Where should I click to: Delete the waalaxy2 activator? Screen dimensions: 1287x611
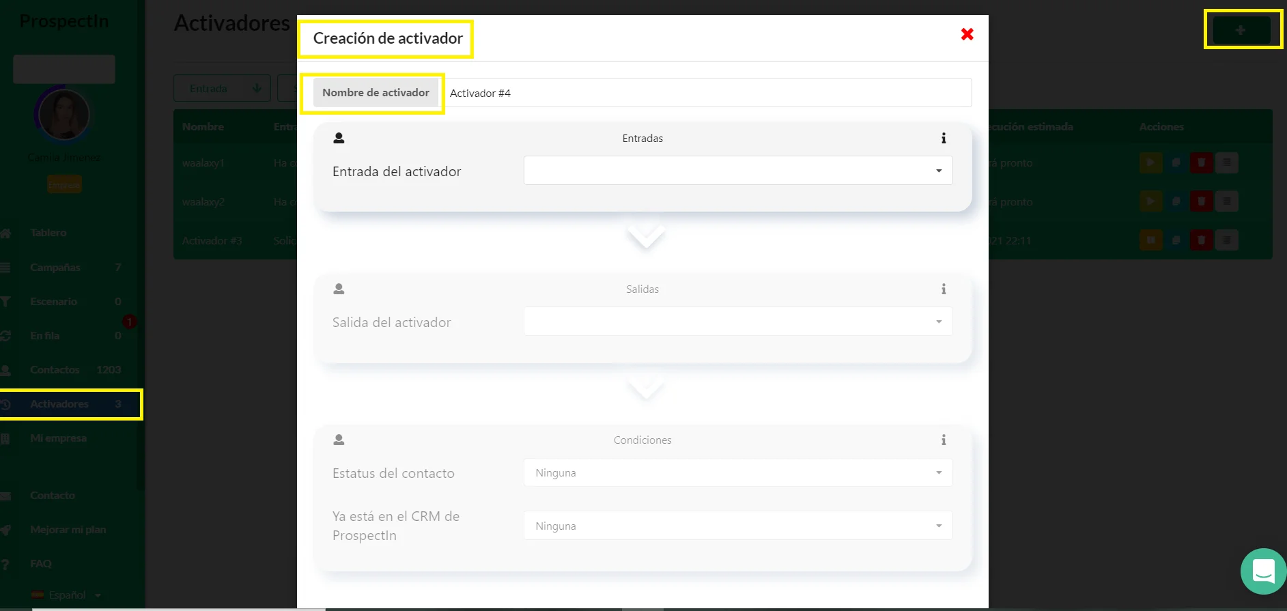click(1201, 201)
